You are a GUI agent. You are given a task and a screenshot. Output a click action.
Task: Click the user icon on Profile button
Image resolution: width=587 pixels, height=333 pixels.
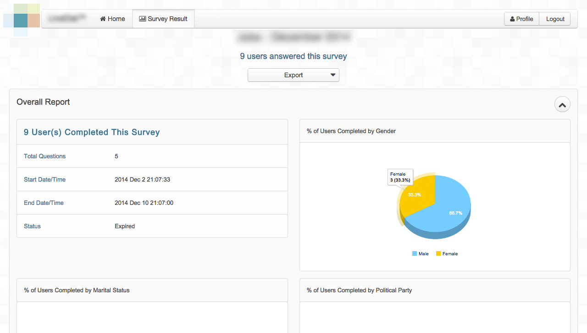pos(512,19)
